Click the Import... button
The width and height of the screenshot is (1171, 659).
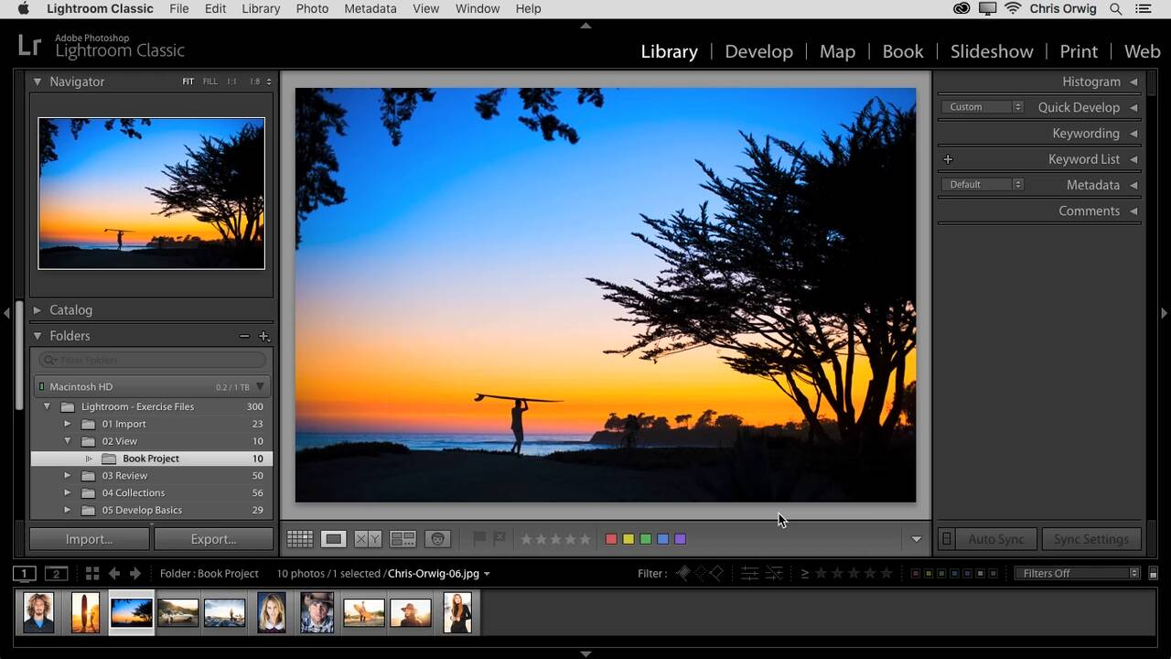89,539
